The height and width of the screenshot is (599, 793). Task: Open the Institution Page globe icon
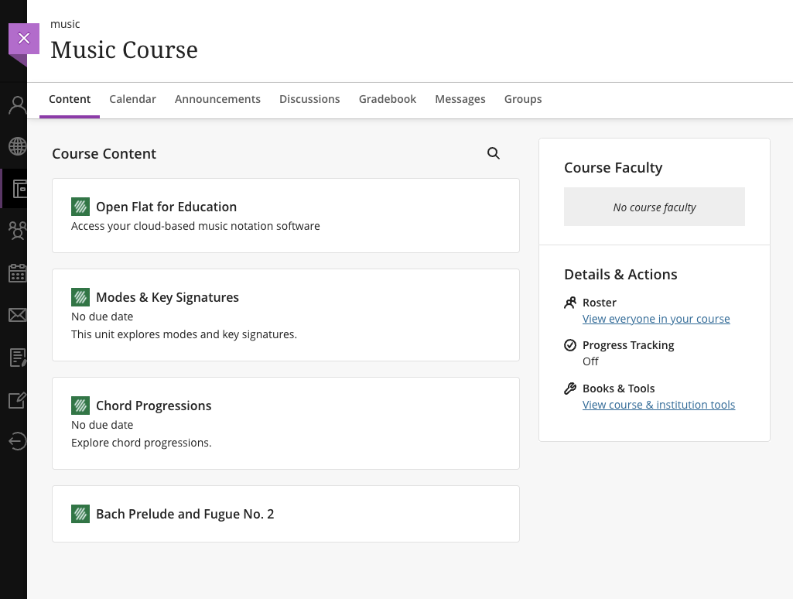pos(17,146)
